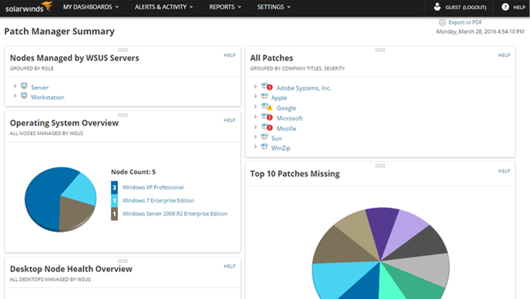530x299 pixels.
Task: Open the Windows XP Professional link
Action: (x=153, y=187)
